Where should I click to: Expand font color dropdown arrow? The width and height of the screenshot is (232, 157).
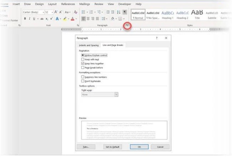pyautogui.click(x=76, y=19)
